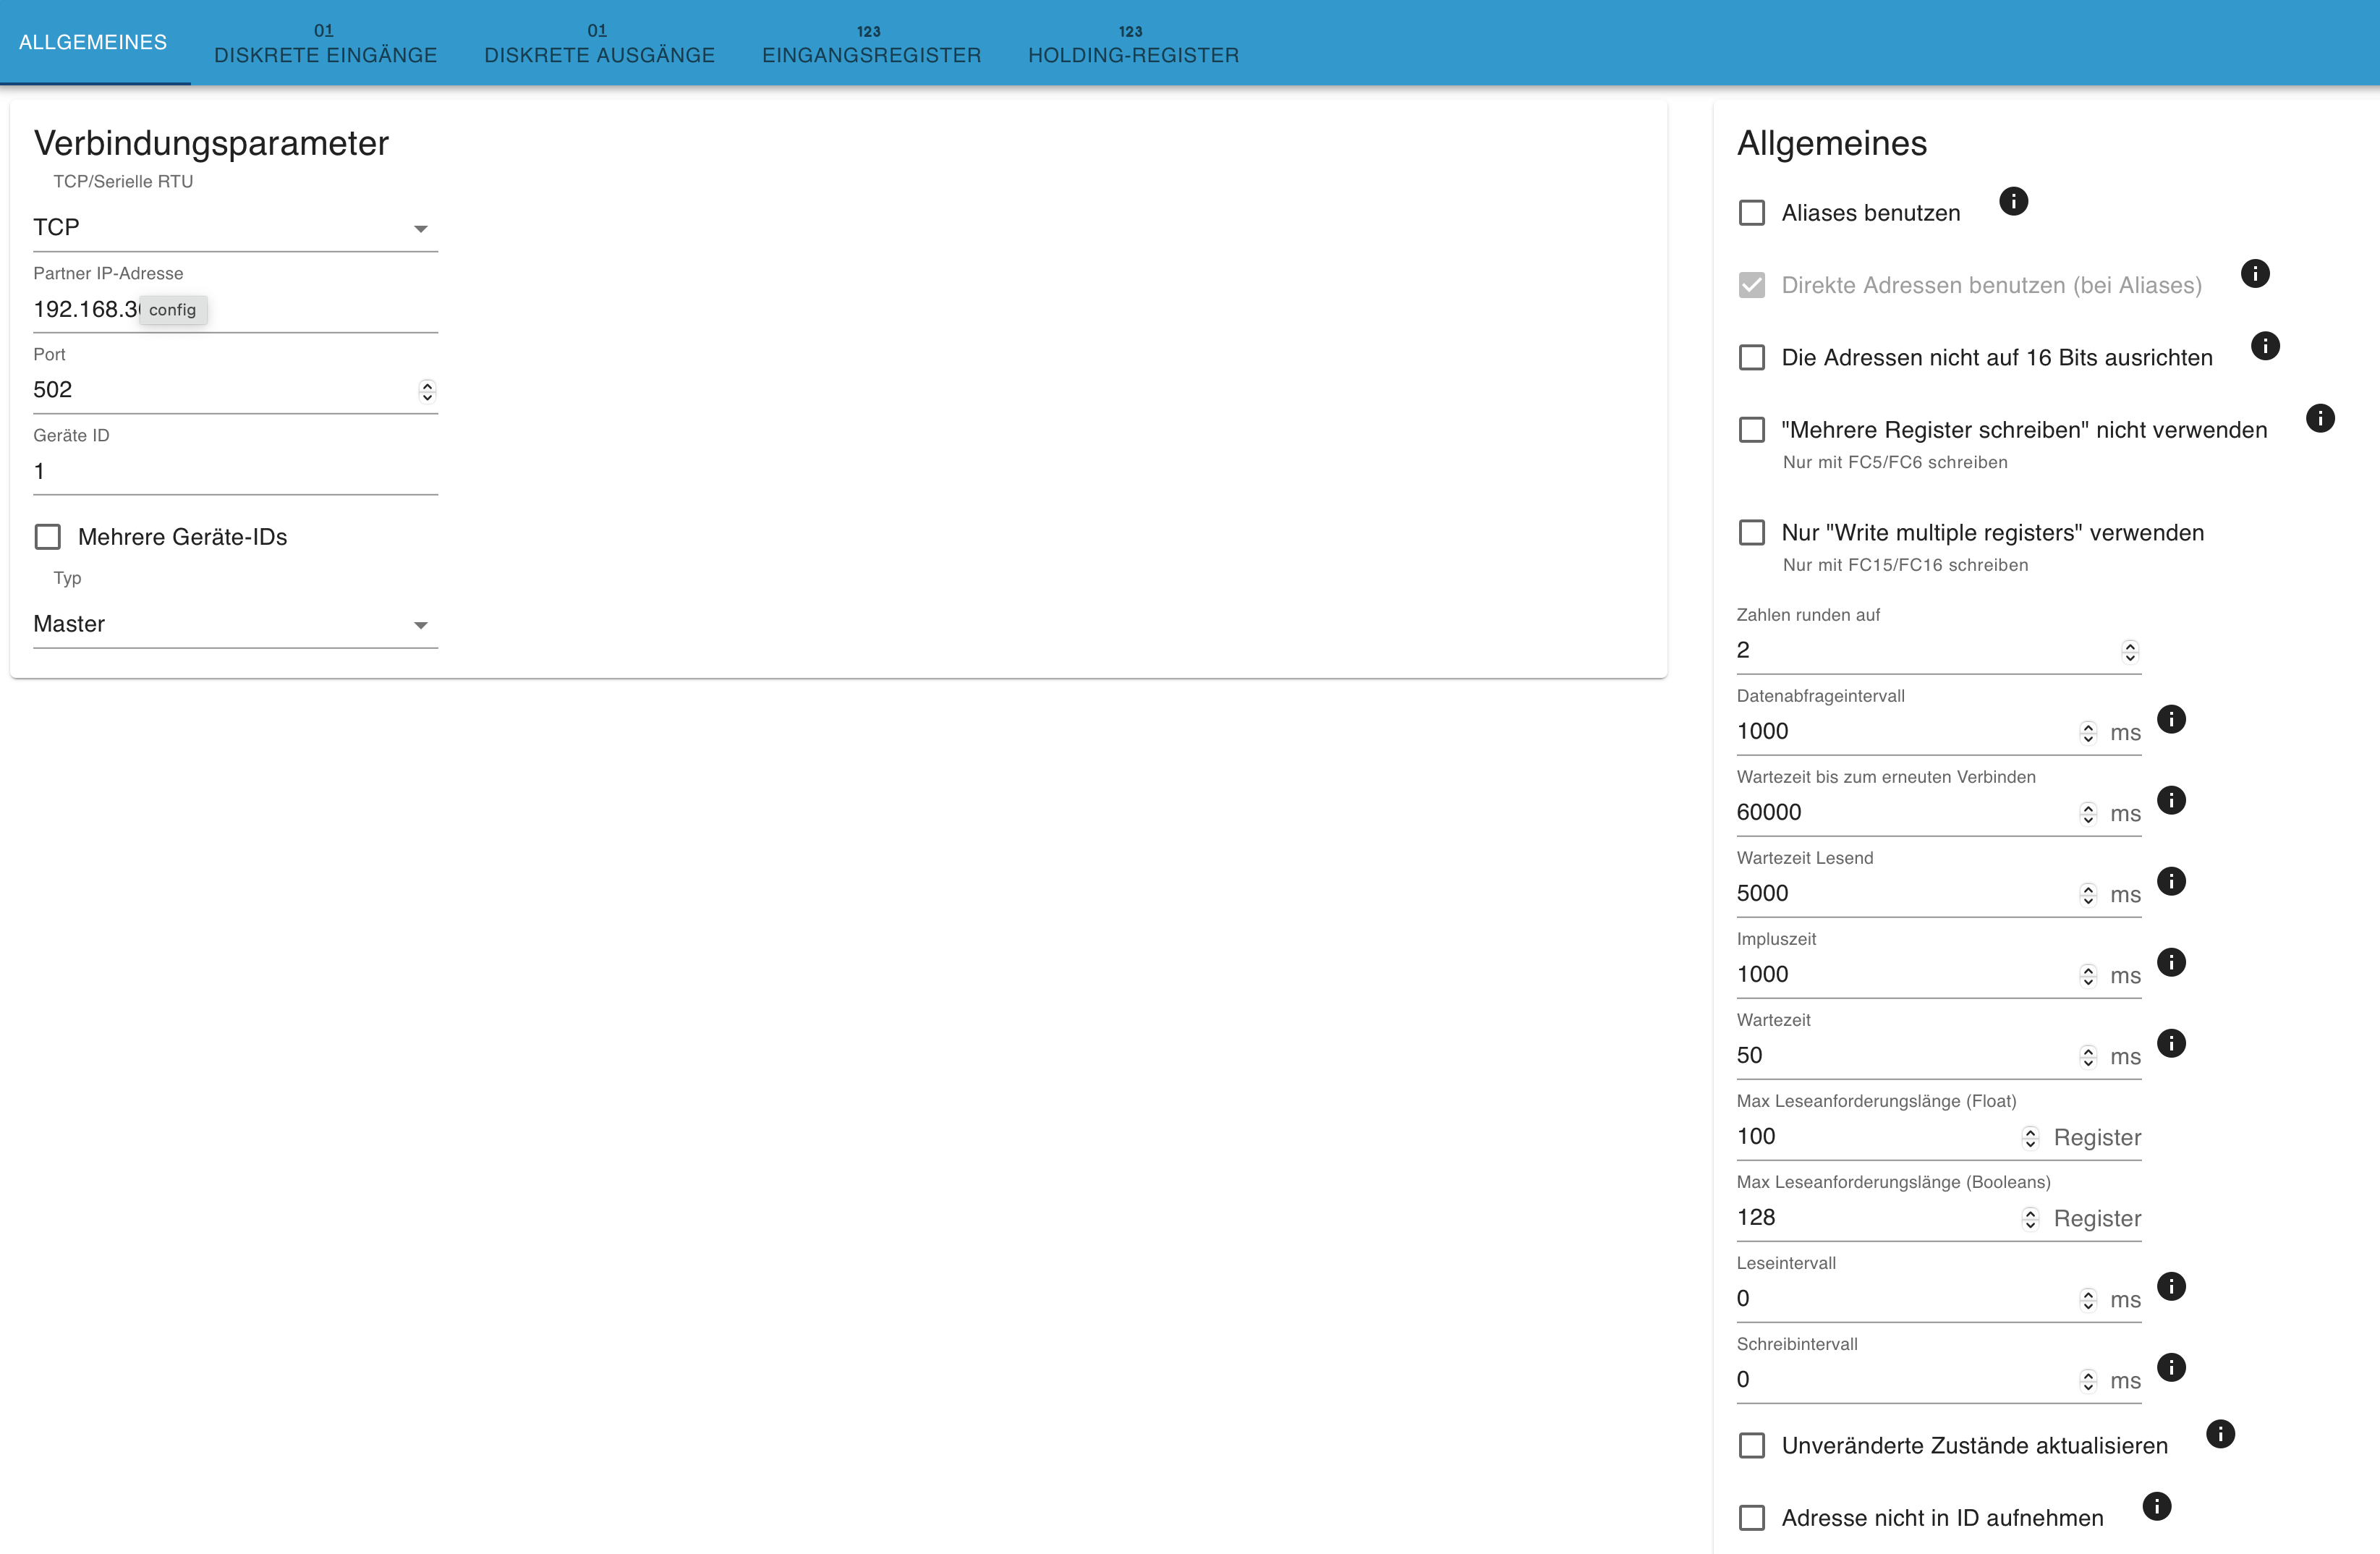Click info icon for Unveränderte Zustände aktualisieren
The width and height of the screenshot is (2380, 1554).
(x=2220, y=1434)
